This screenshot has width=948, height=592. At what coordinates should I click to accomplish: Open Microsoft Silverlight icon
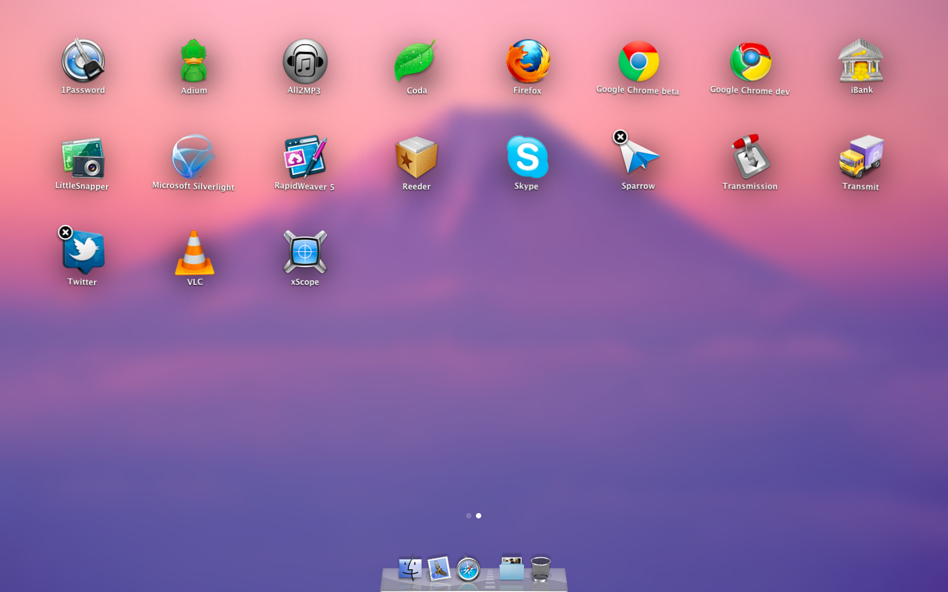coord(194,157)
